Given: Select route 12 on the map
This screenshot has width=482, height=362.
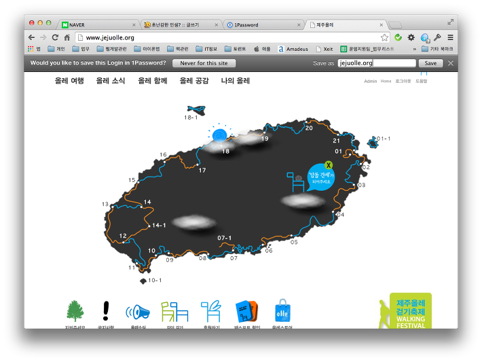Looking at the screenshot, I should click(x=123, y=236).
